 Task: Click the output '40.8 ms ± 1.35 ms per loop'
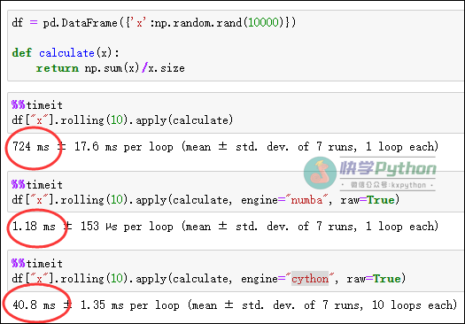tap(96, 305)
